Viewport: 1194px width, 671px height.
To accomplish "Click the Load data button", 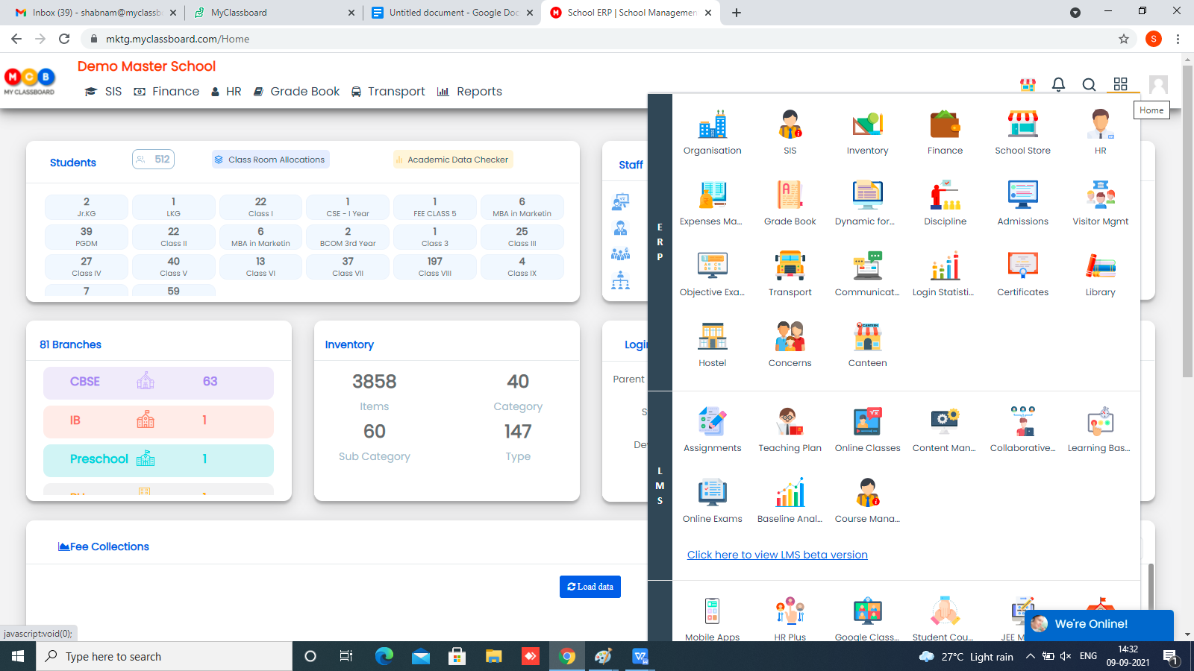I will 590,587.
